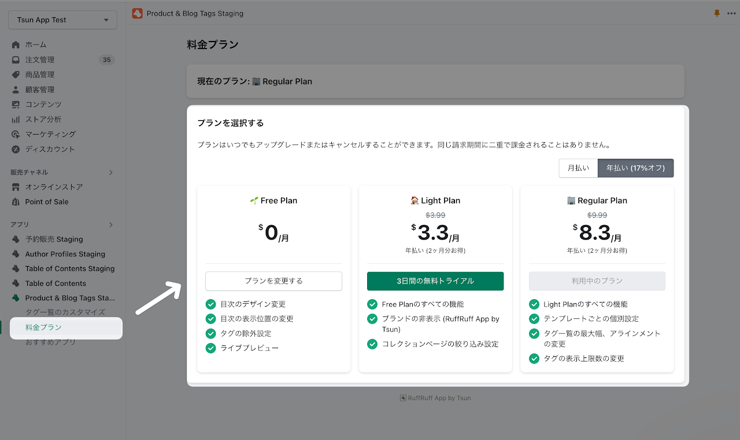Click the orange app logo in header
740x440 pixels.
pyautogui.click(x=137, y=13)
